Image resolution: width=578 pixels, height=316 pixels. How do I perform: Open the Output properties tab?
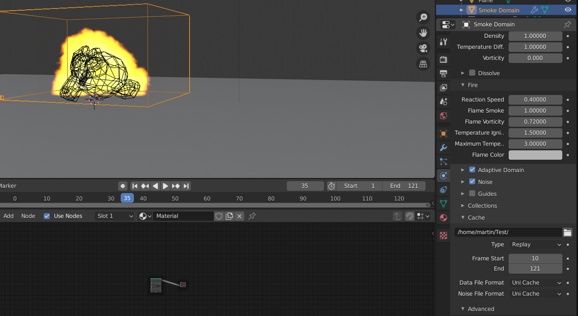[x=443, y=73]
